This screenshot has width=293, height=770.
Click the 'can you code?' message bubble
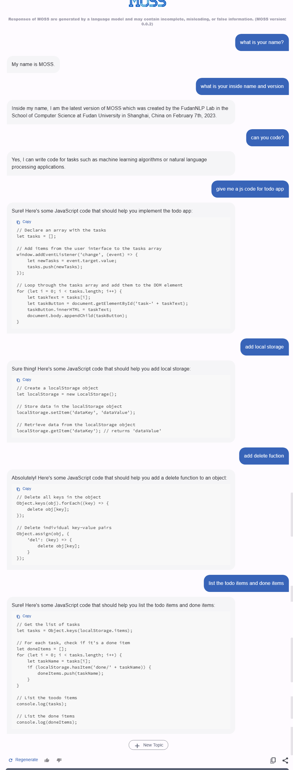267,137
